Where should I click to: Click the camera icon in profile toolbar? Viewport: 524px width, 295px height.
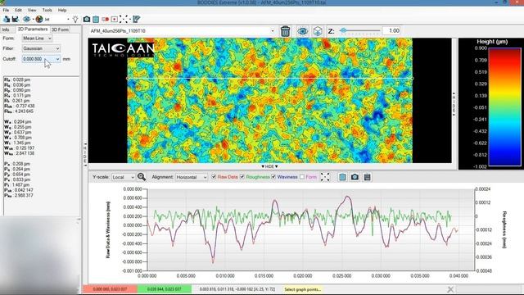pos(355,177)
